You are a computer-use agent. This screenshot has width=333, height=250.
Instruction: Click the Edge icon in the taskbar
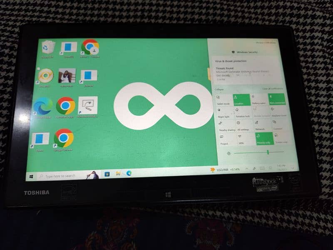point(129,173)
